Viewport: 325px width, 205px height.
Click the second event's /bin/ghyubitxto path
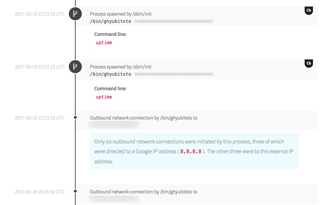coord(110,74)
